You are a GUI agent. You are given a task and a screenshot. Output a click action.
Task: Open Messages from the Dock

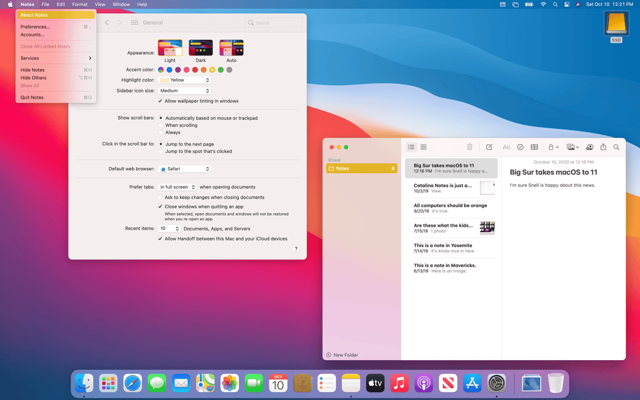tap(157, 383)
